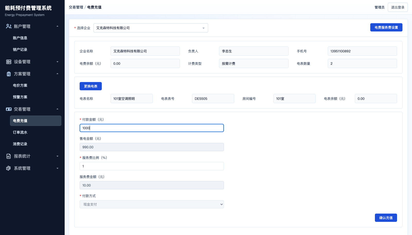The width and height of the screenshot is (412, 235).
Task: Click the 手机号 field with 13951100892
Action: tap(362, 51)
